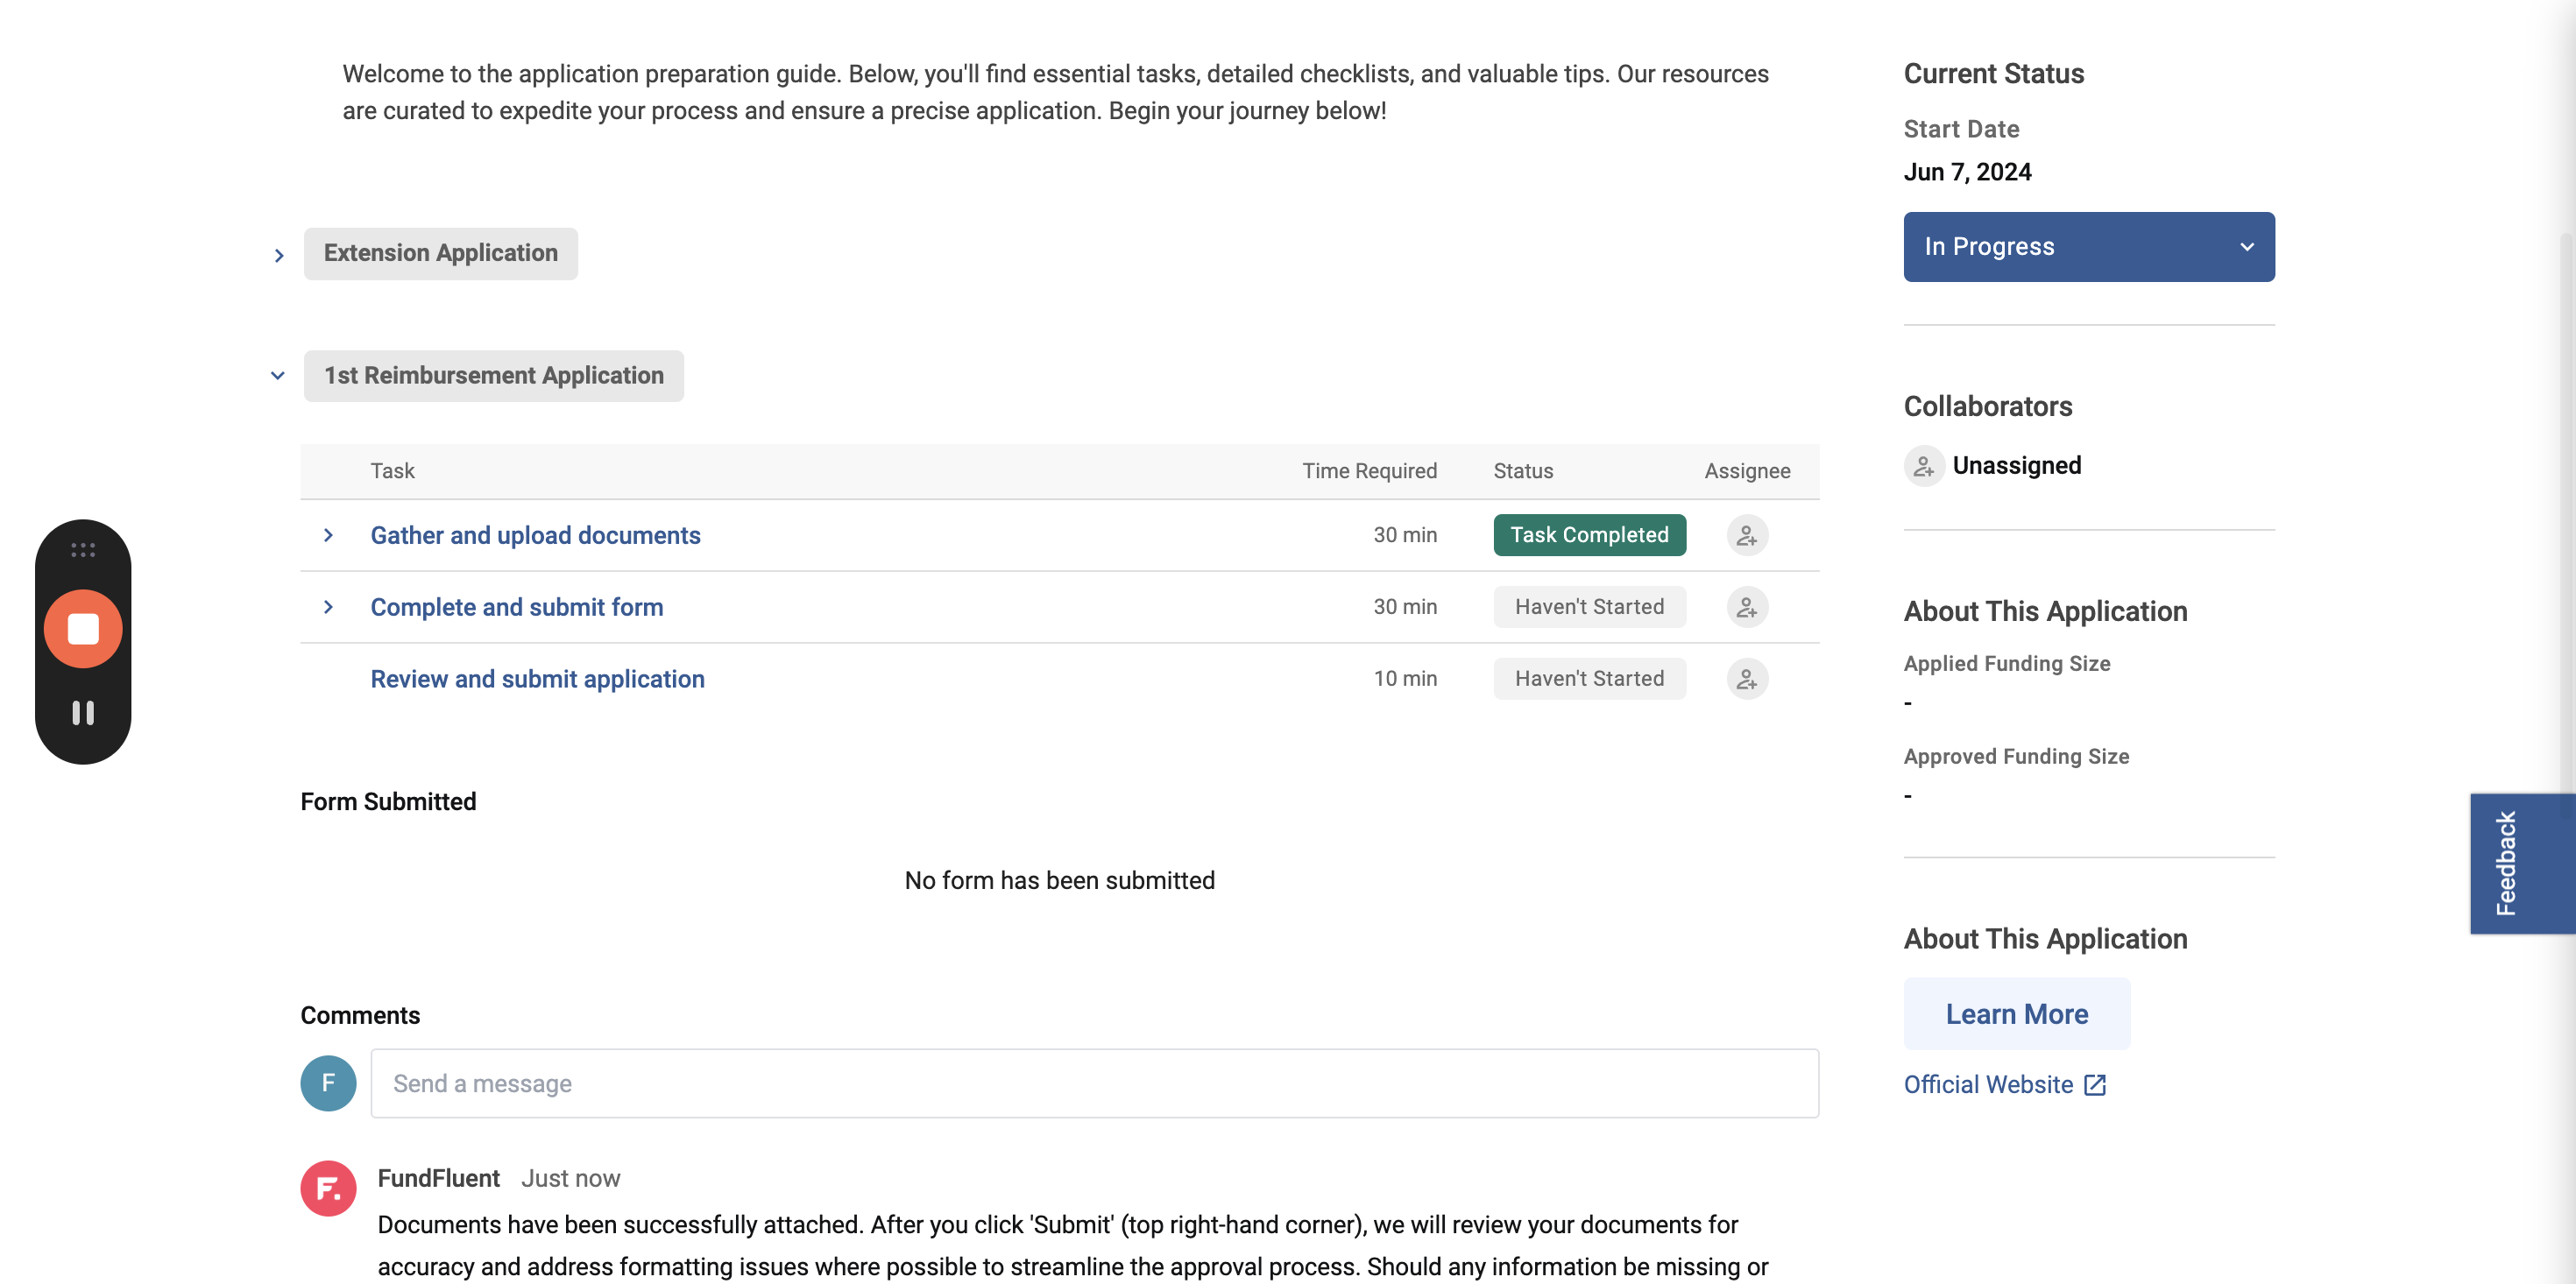
Task: Click the recorder widget drag handle dots
Action: point(83,550)
